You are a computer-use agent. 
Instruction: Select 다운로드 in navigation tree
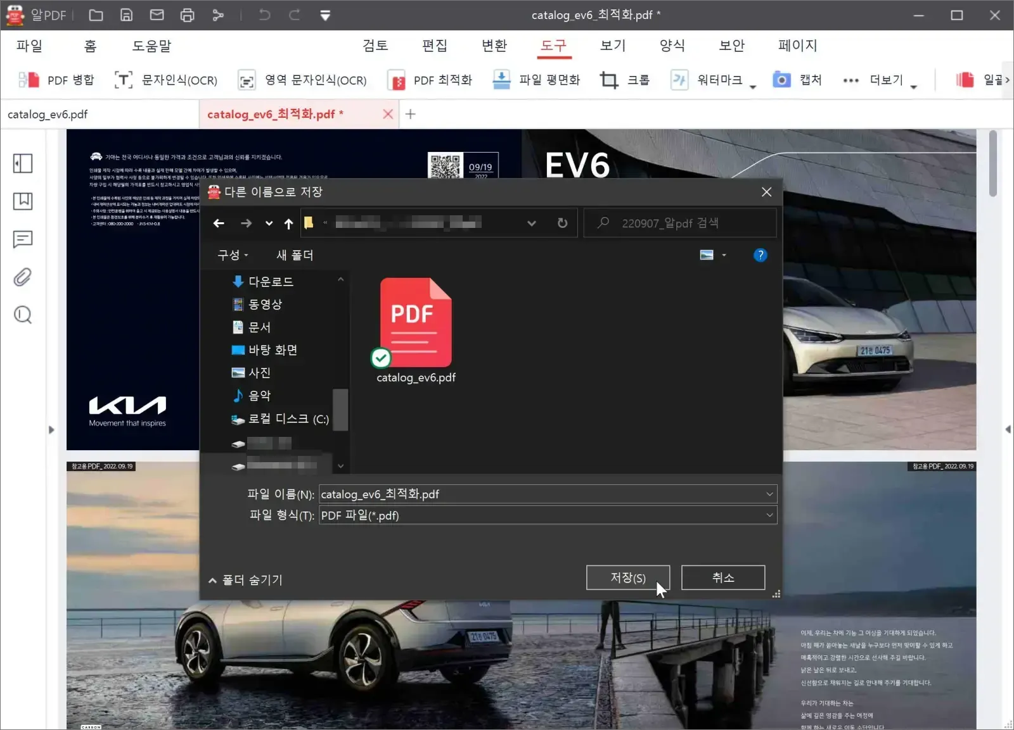click(x=263, y=282)
